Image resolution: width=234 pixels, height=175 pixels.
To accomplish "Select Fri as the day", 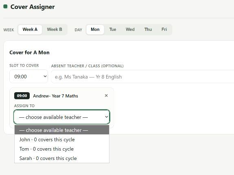I will pos(164,30).
